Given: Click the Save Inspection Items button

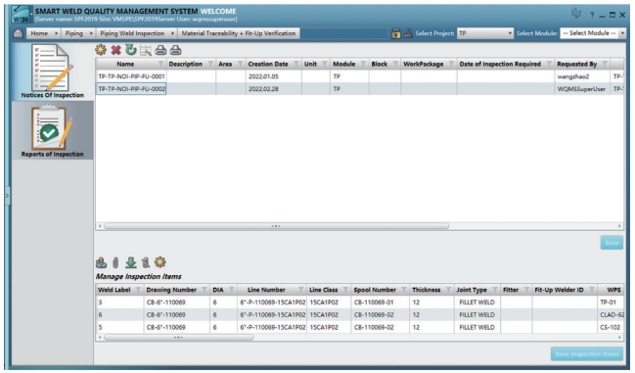Looking at the screenshot, I should pyautogui.click(x=587, y=354).
